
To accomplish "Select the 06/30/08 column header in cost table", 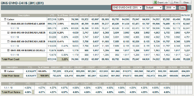I will (186, 15).
